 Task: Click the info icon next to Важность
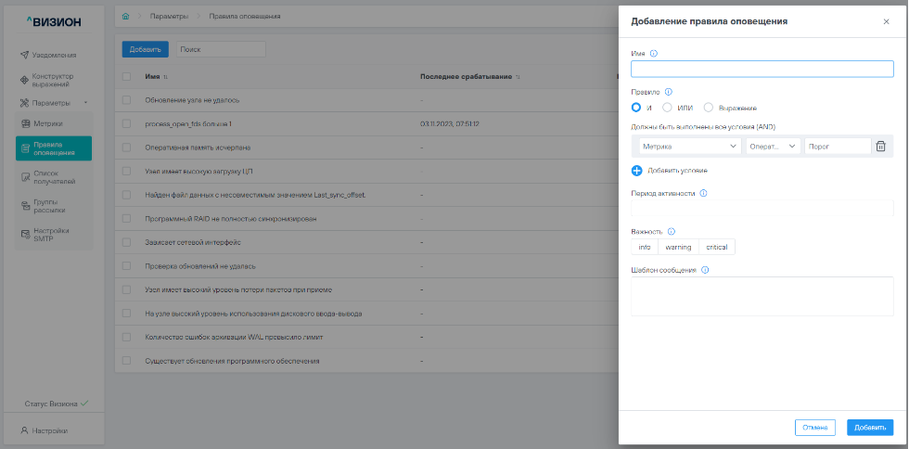tap(672, 231)
